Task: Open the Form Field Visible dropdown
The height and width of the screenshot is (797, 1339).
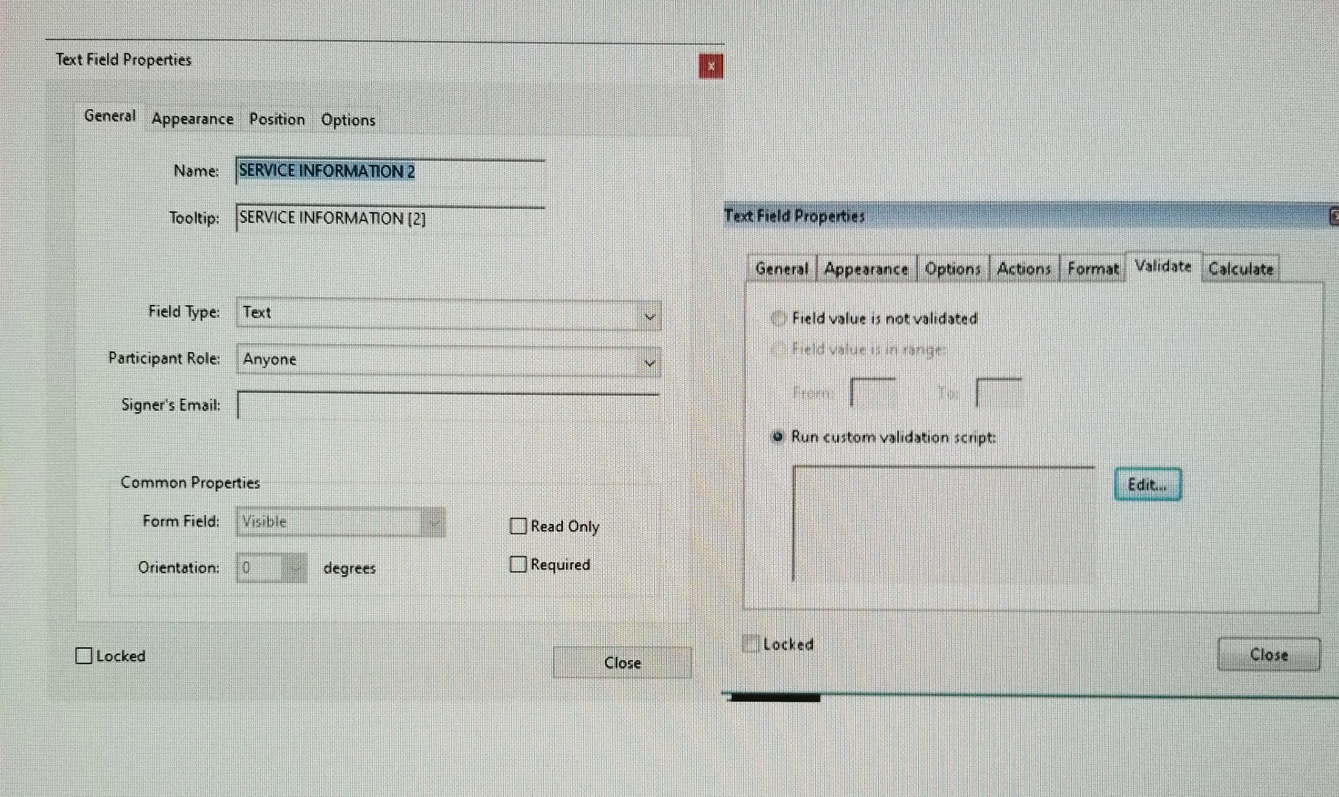Action: point(340,521)
